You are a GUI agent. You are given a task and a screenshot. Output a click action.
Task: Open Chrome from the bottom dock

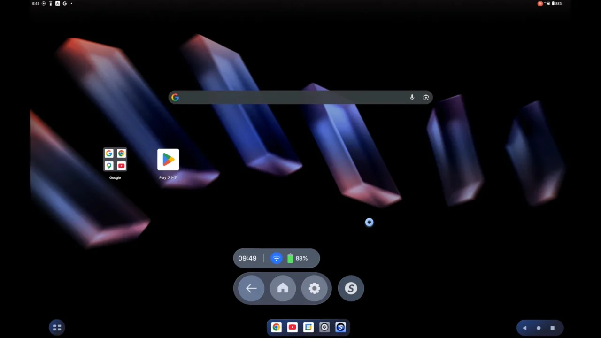pyautogui.click(x=276, y=327)
